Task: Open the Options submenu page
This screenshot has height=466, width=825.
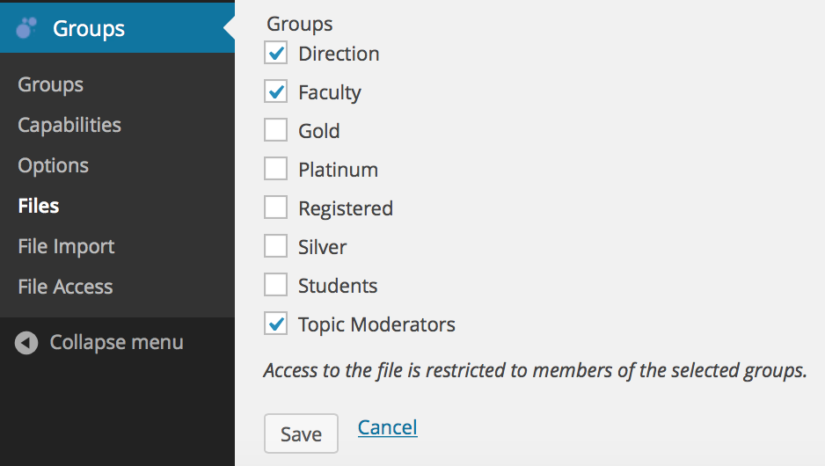Action: [x=53, y=165]
